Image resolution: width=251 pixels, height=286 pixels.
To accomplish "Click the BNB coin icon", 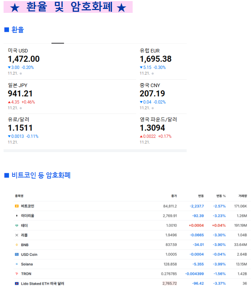I will coord(16,245).
